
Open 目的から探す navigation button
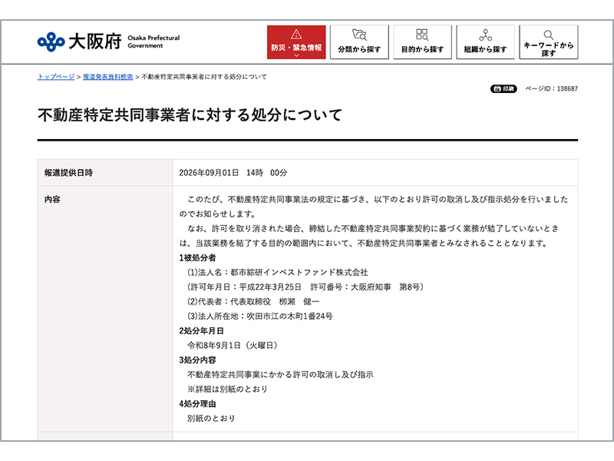(x=423, y=42)
